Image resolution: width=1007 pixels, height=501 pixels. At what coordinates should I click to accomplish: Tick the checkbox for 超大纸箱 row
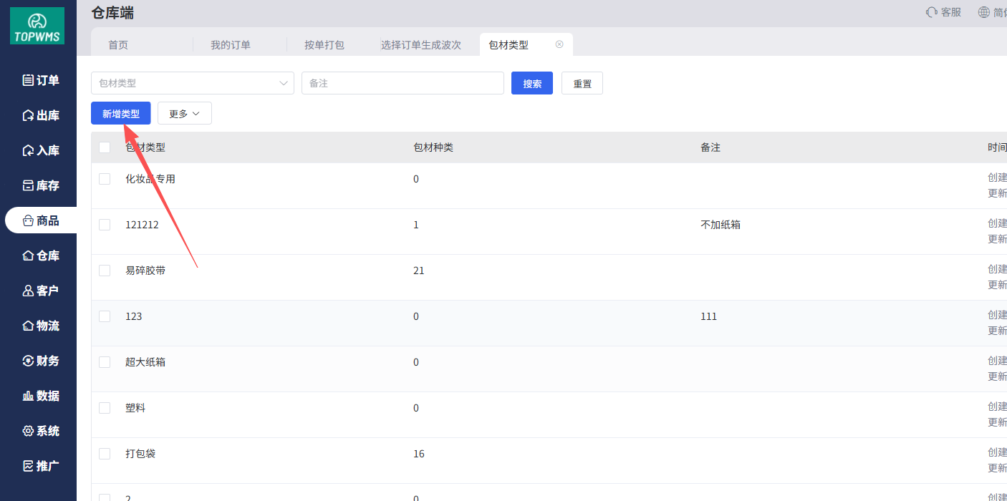pyautogui.click(x=105, y=362)
